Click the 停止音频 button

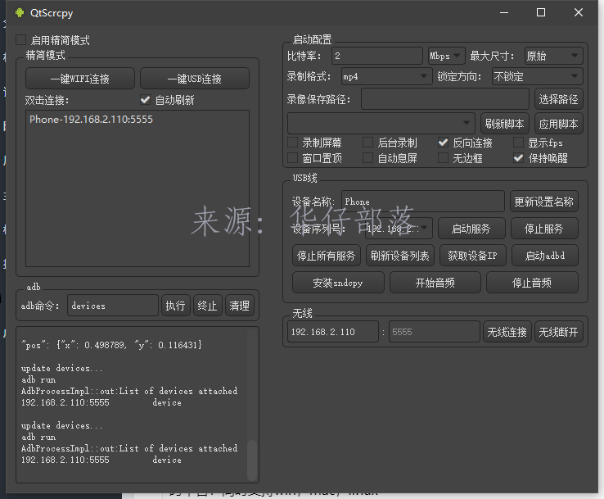532,283
